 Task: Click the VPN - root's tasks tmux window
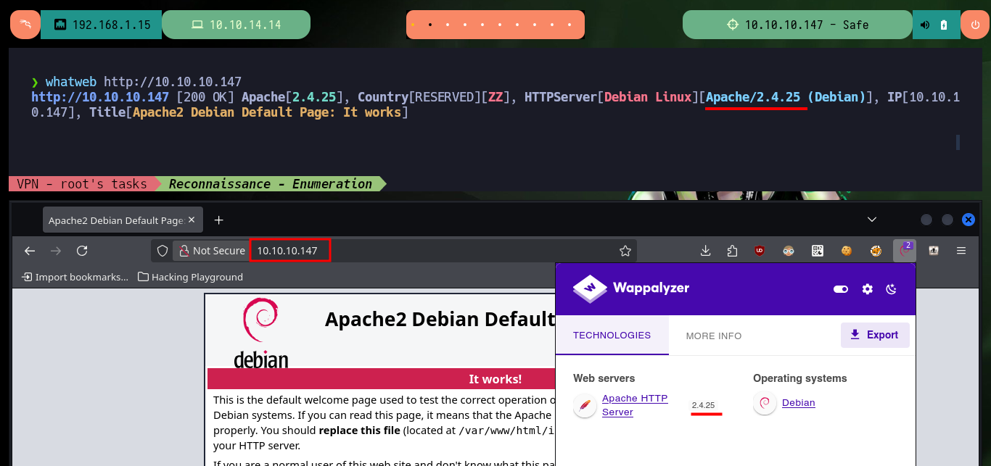tap(82, 184)
